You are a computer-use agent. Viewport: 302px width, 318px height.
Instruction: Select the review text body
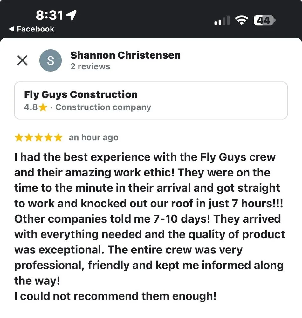[x=149, y=226]
